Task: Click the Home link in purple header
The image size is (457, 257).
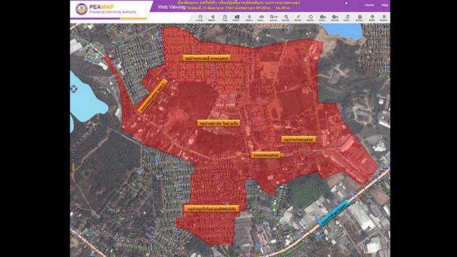Action: pyautogui.click(x=369, y=5)
